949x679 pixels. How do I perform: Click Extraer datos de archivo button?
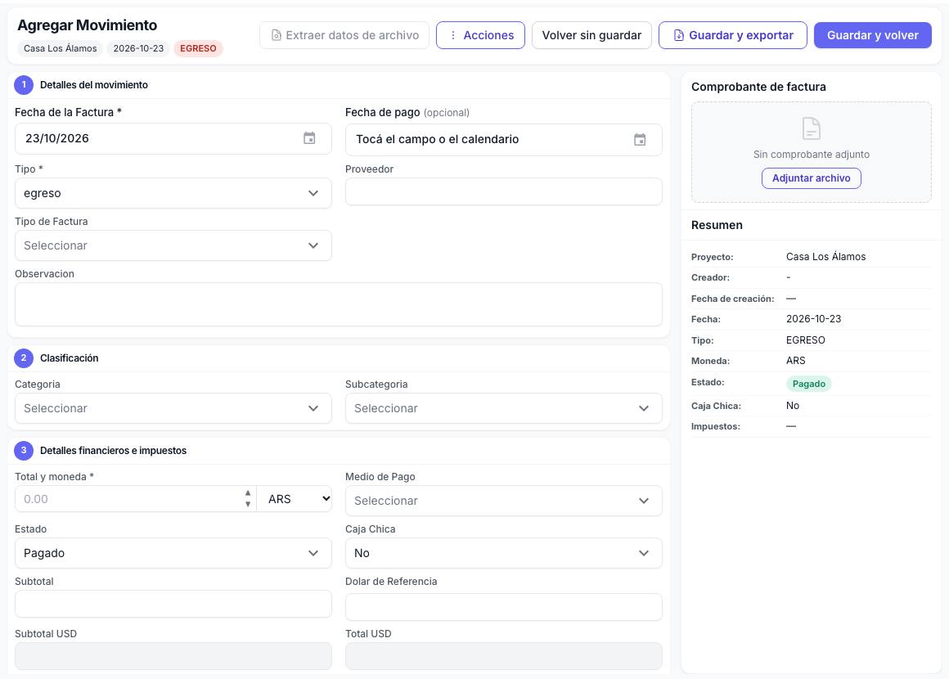[x=344, y=35]
